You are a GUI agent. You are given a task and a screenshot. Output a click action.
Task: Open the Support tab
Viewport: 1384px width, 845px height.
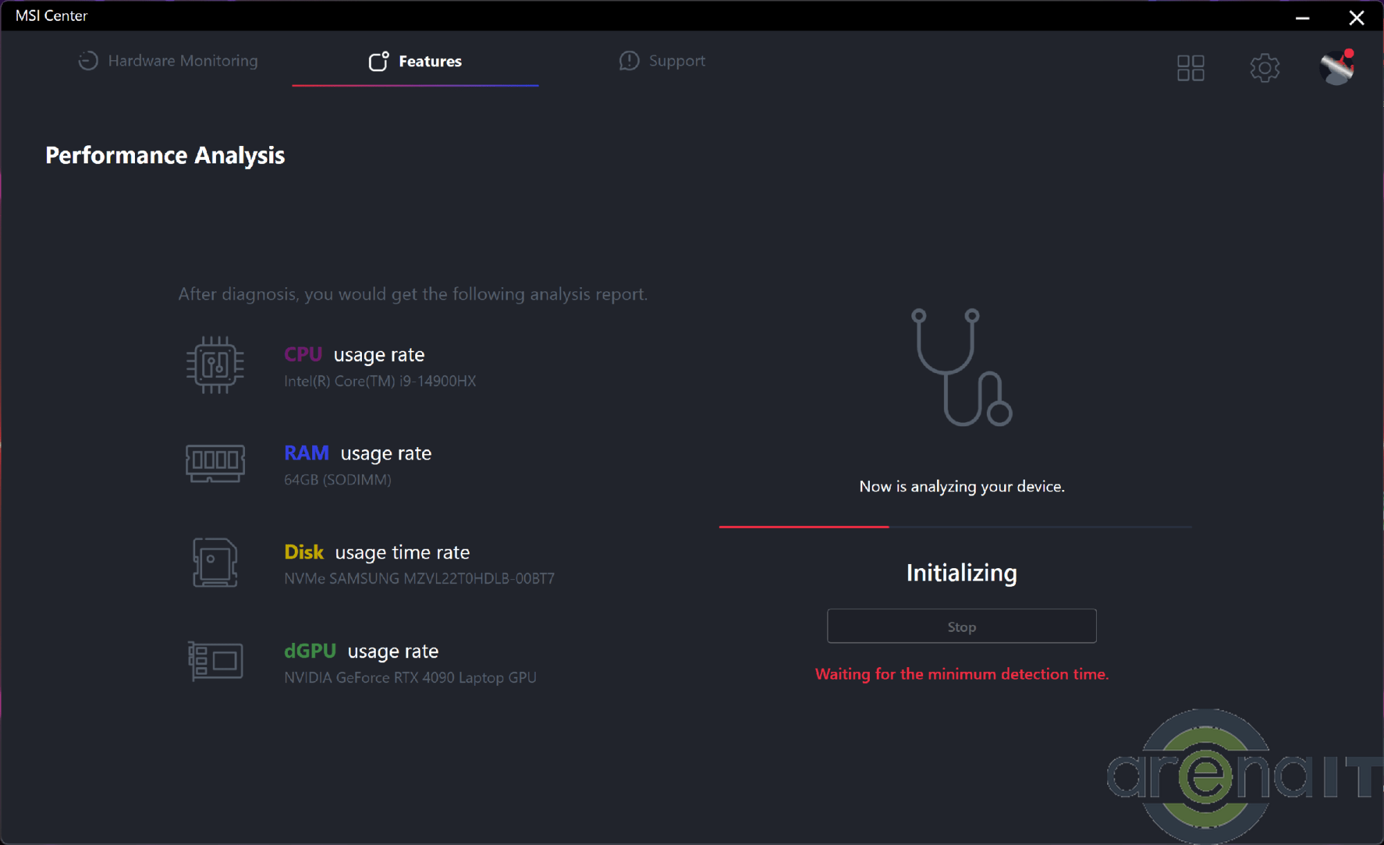662,61
